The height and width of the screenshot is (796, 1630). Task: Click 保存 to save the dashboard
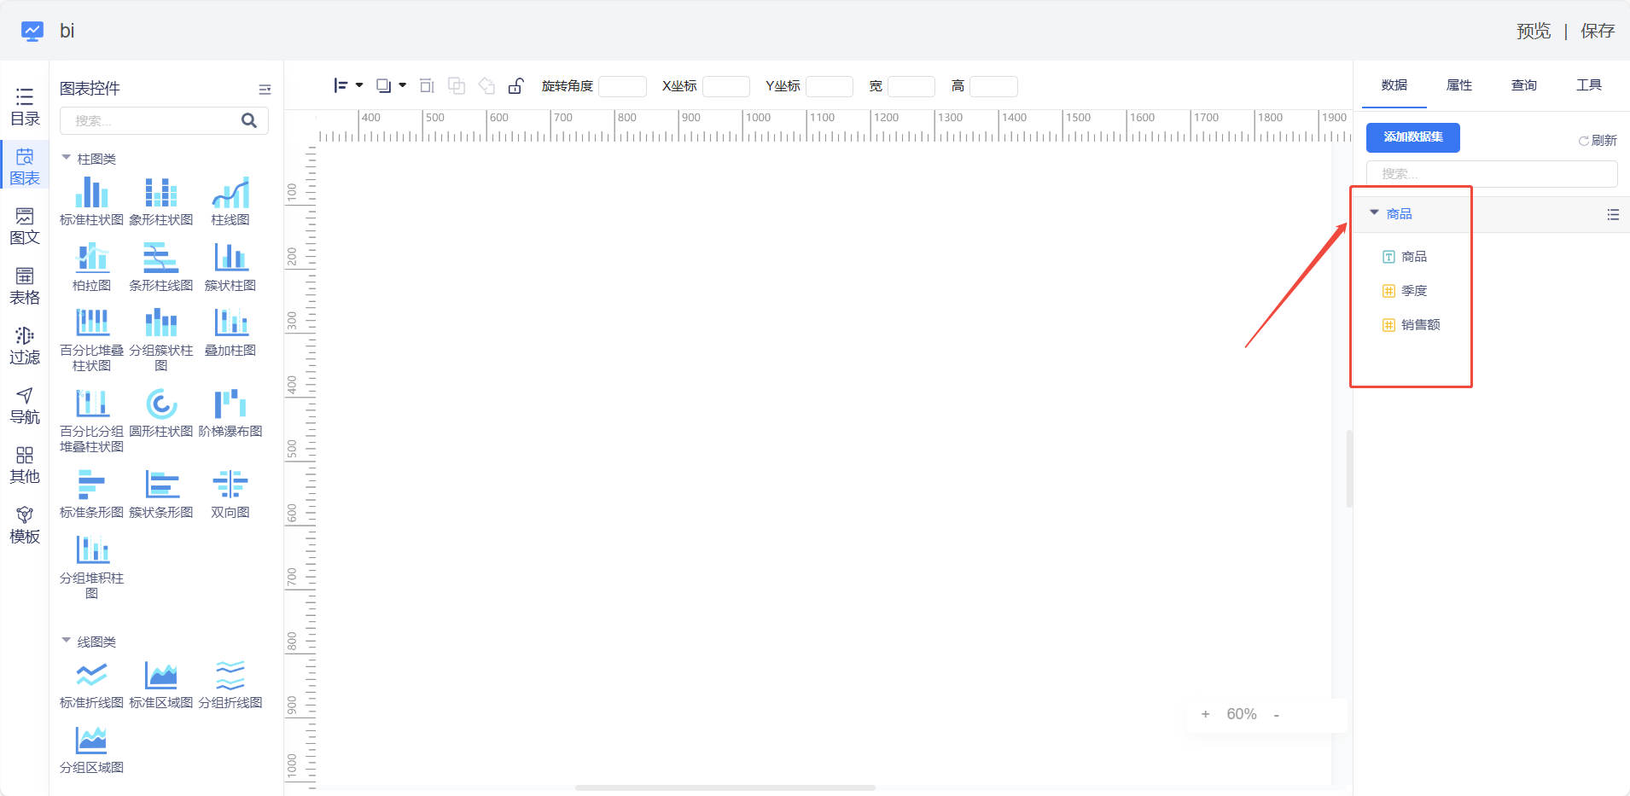click(1597, 32)
